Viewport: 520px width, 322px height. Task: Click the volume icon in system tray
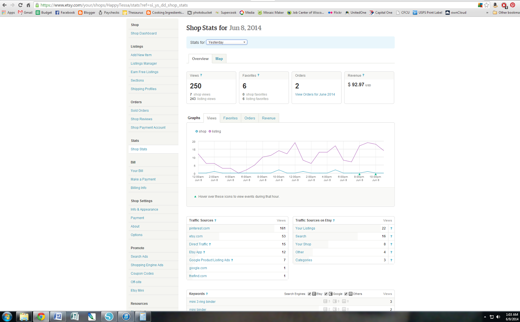(498, 317)
